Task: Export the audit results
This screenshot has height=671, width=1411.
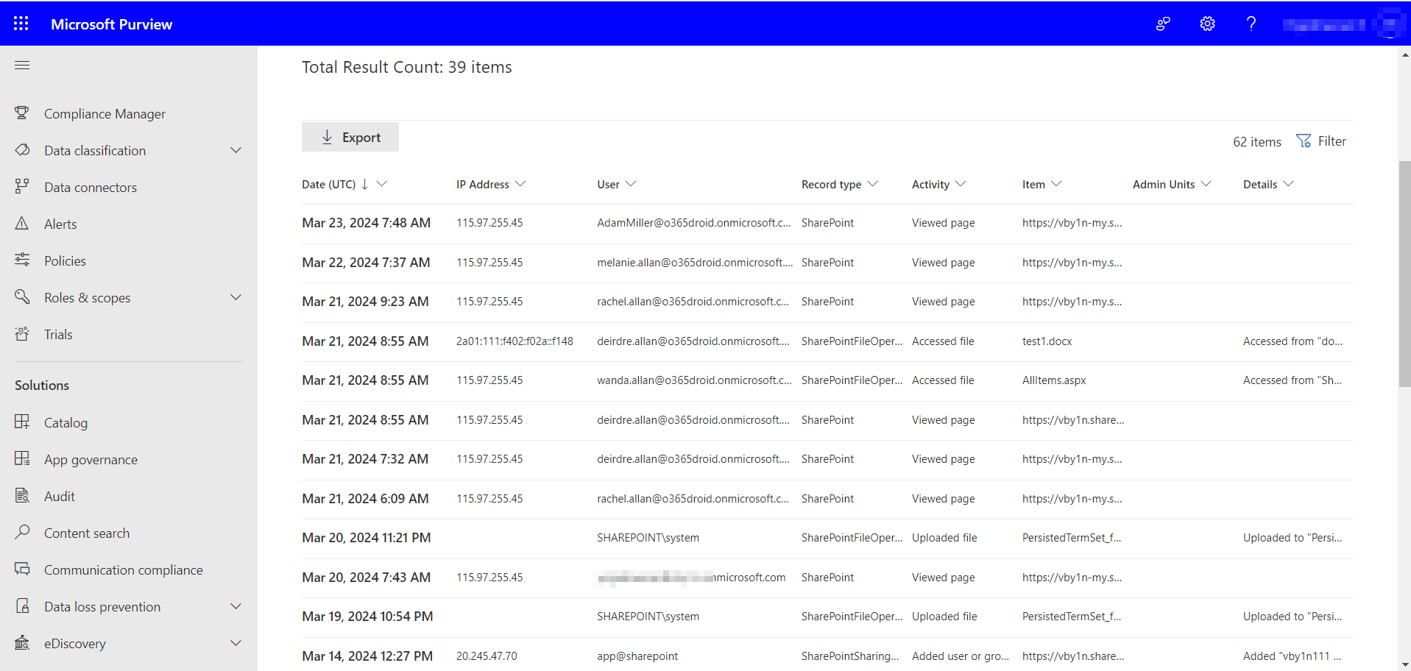Action: (x=350, y=138)
